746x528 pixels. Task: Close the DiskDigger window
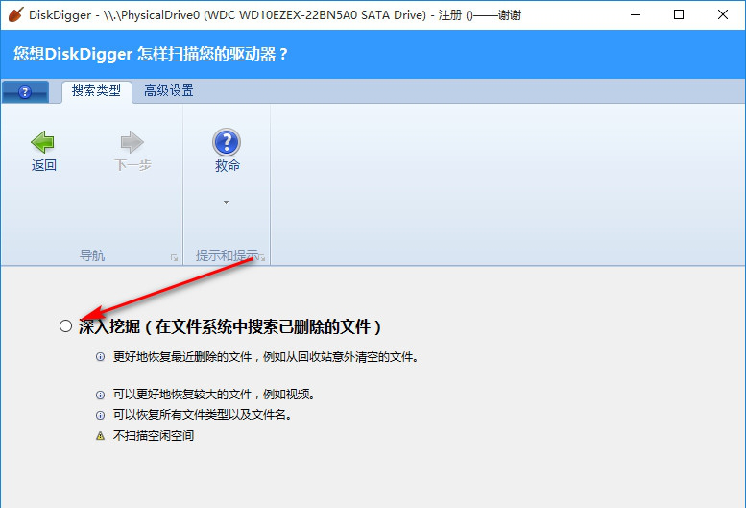click(723, 14)
